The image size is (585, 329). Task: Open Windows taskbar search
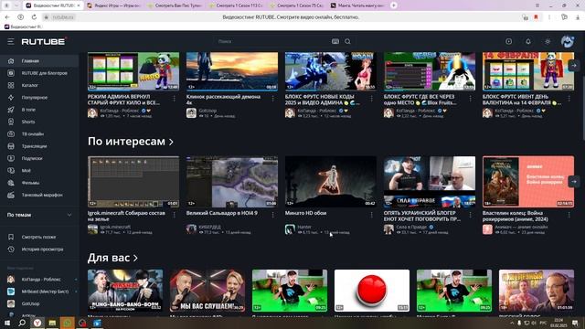[22, 323]
